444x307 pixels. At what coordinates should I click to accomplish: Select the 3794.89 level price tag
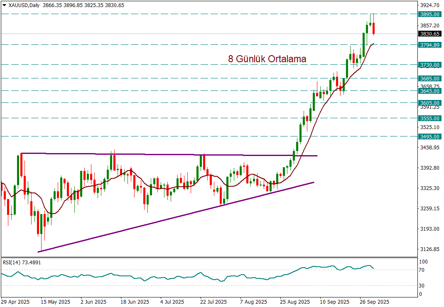click(x=429, y=45)
